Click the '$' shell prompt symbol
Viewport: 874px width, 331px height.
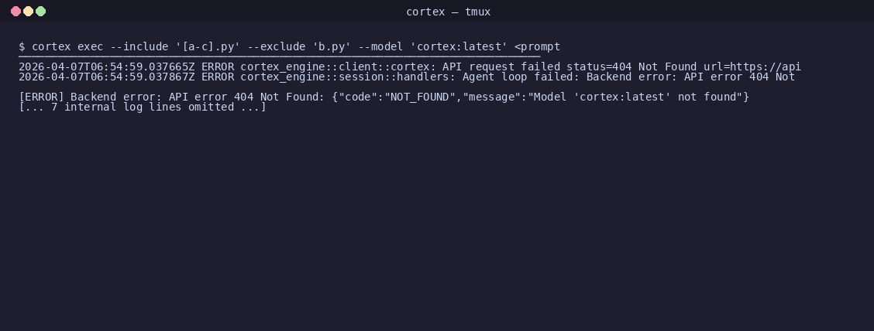tap(22, 46)
